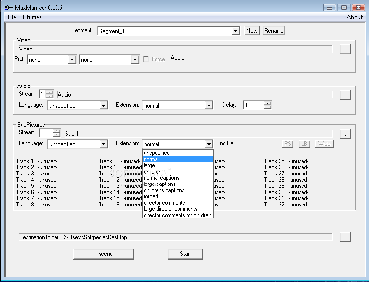This screenshot has width=369, height=282.
Task: Choose 'normal captions' extension option
Action: pos(178,178)
